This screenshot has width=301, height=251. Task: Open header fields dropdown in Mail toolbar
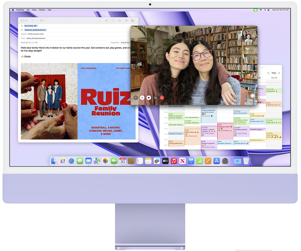tap(42, 20)
